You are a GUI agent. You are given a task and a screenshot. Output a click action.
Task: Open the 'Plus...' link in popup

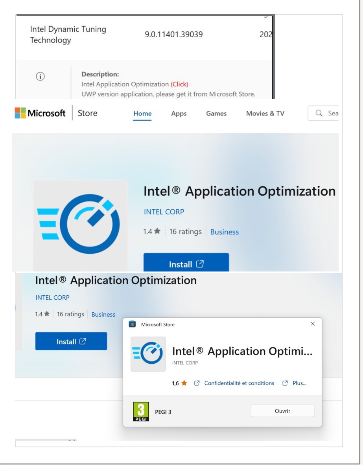[299, 383]
